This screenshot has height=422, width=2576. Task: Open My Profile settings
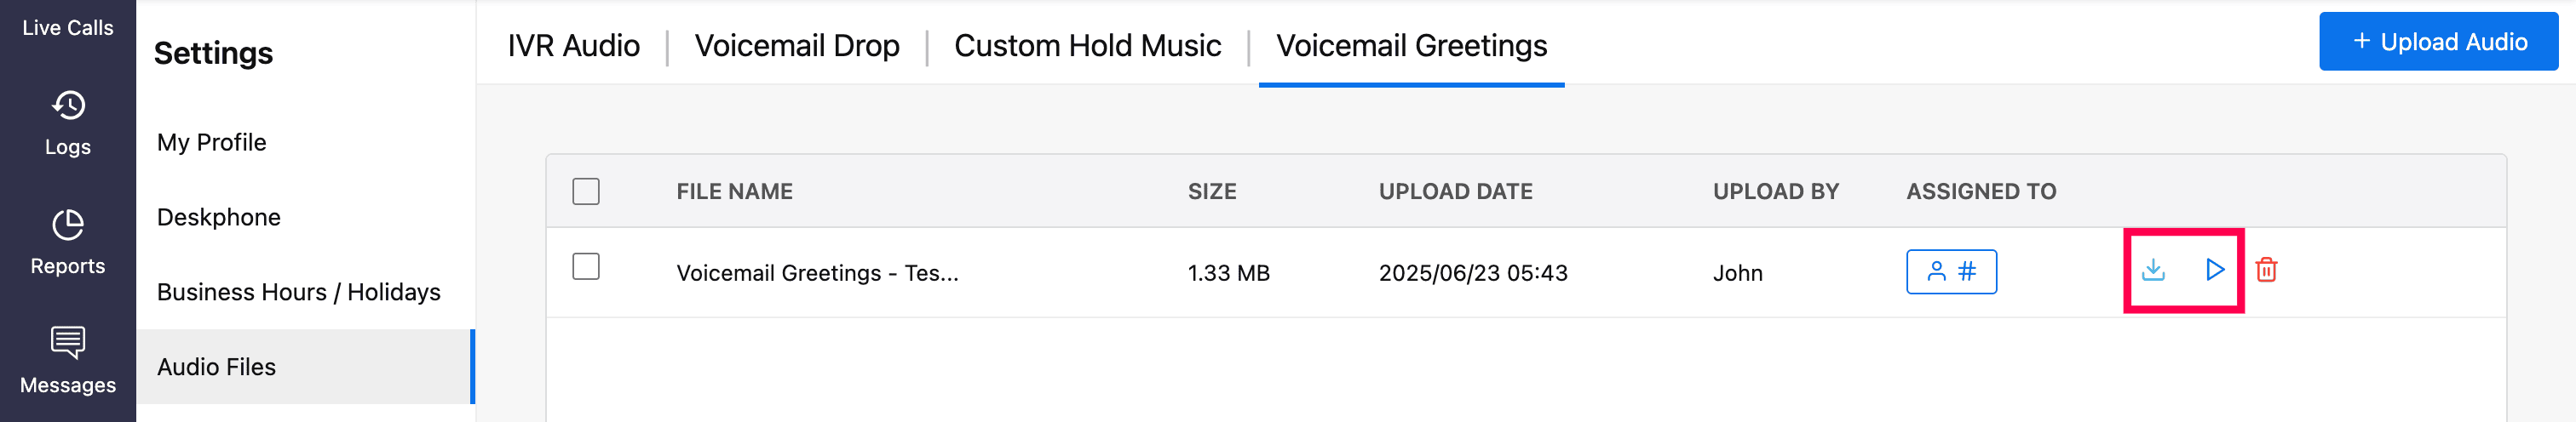click(x=212, y=143)
